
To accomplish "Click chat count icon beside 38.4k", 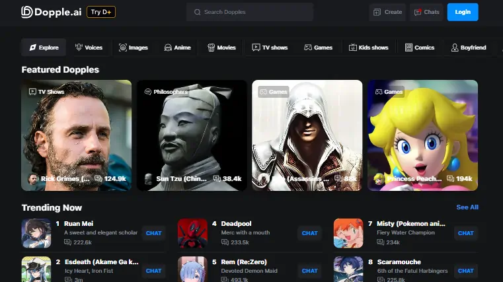I will coord(217,178).
